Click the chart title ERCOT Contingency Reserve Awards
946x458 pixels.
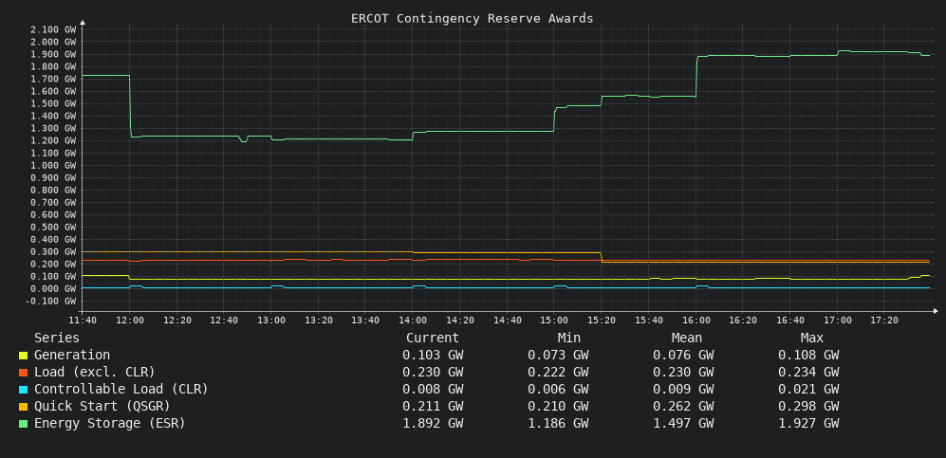[473, 19]
